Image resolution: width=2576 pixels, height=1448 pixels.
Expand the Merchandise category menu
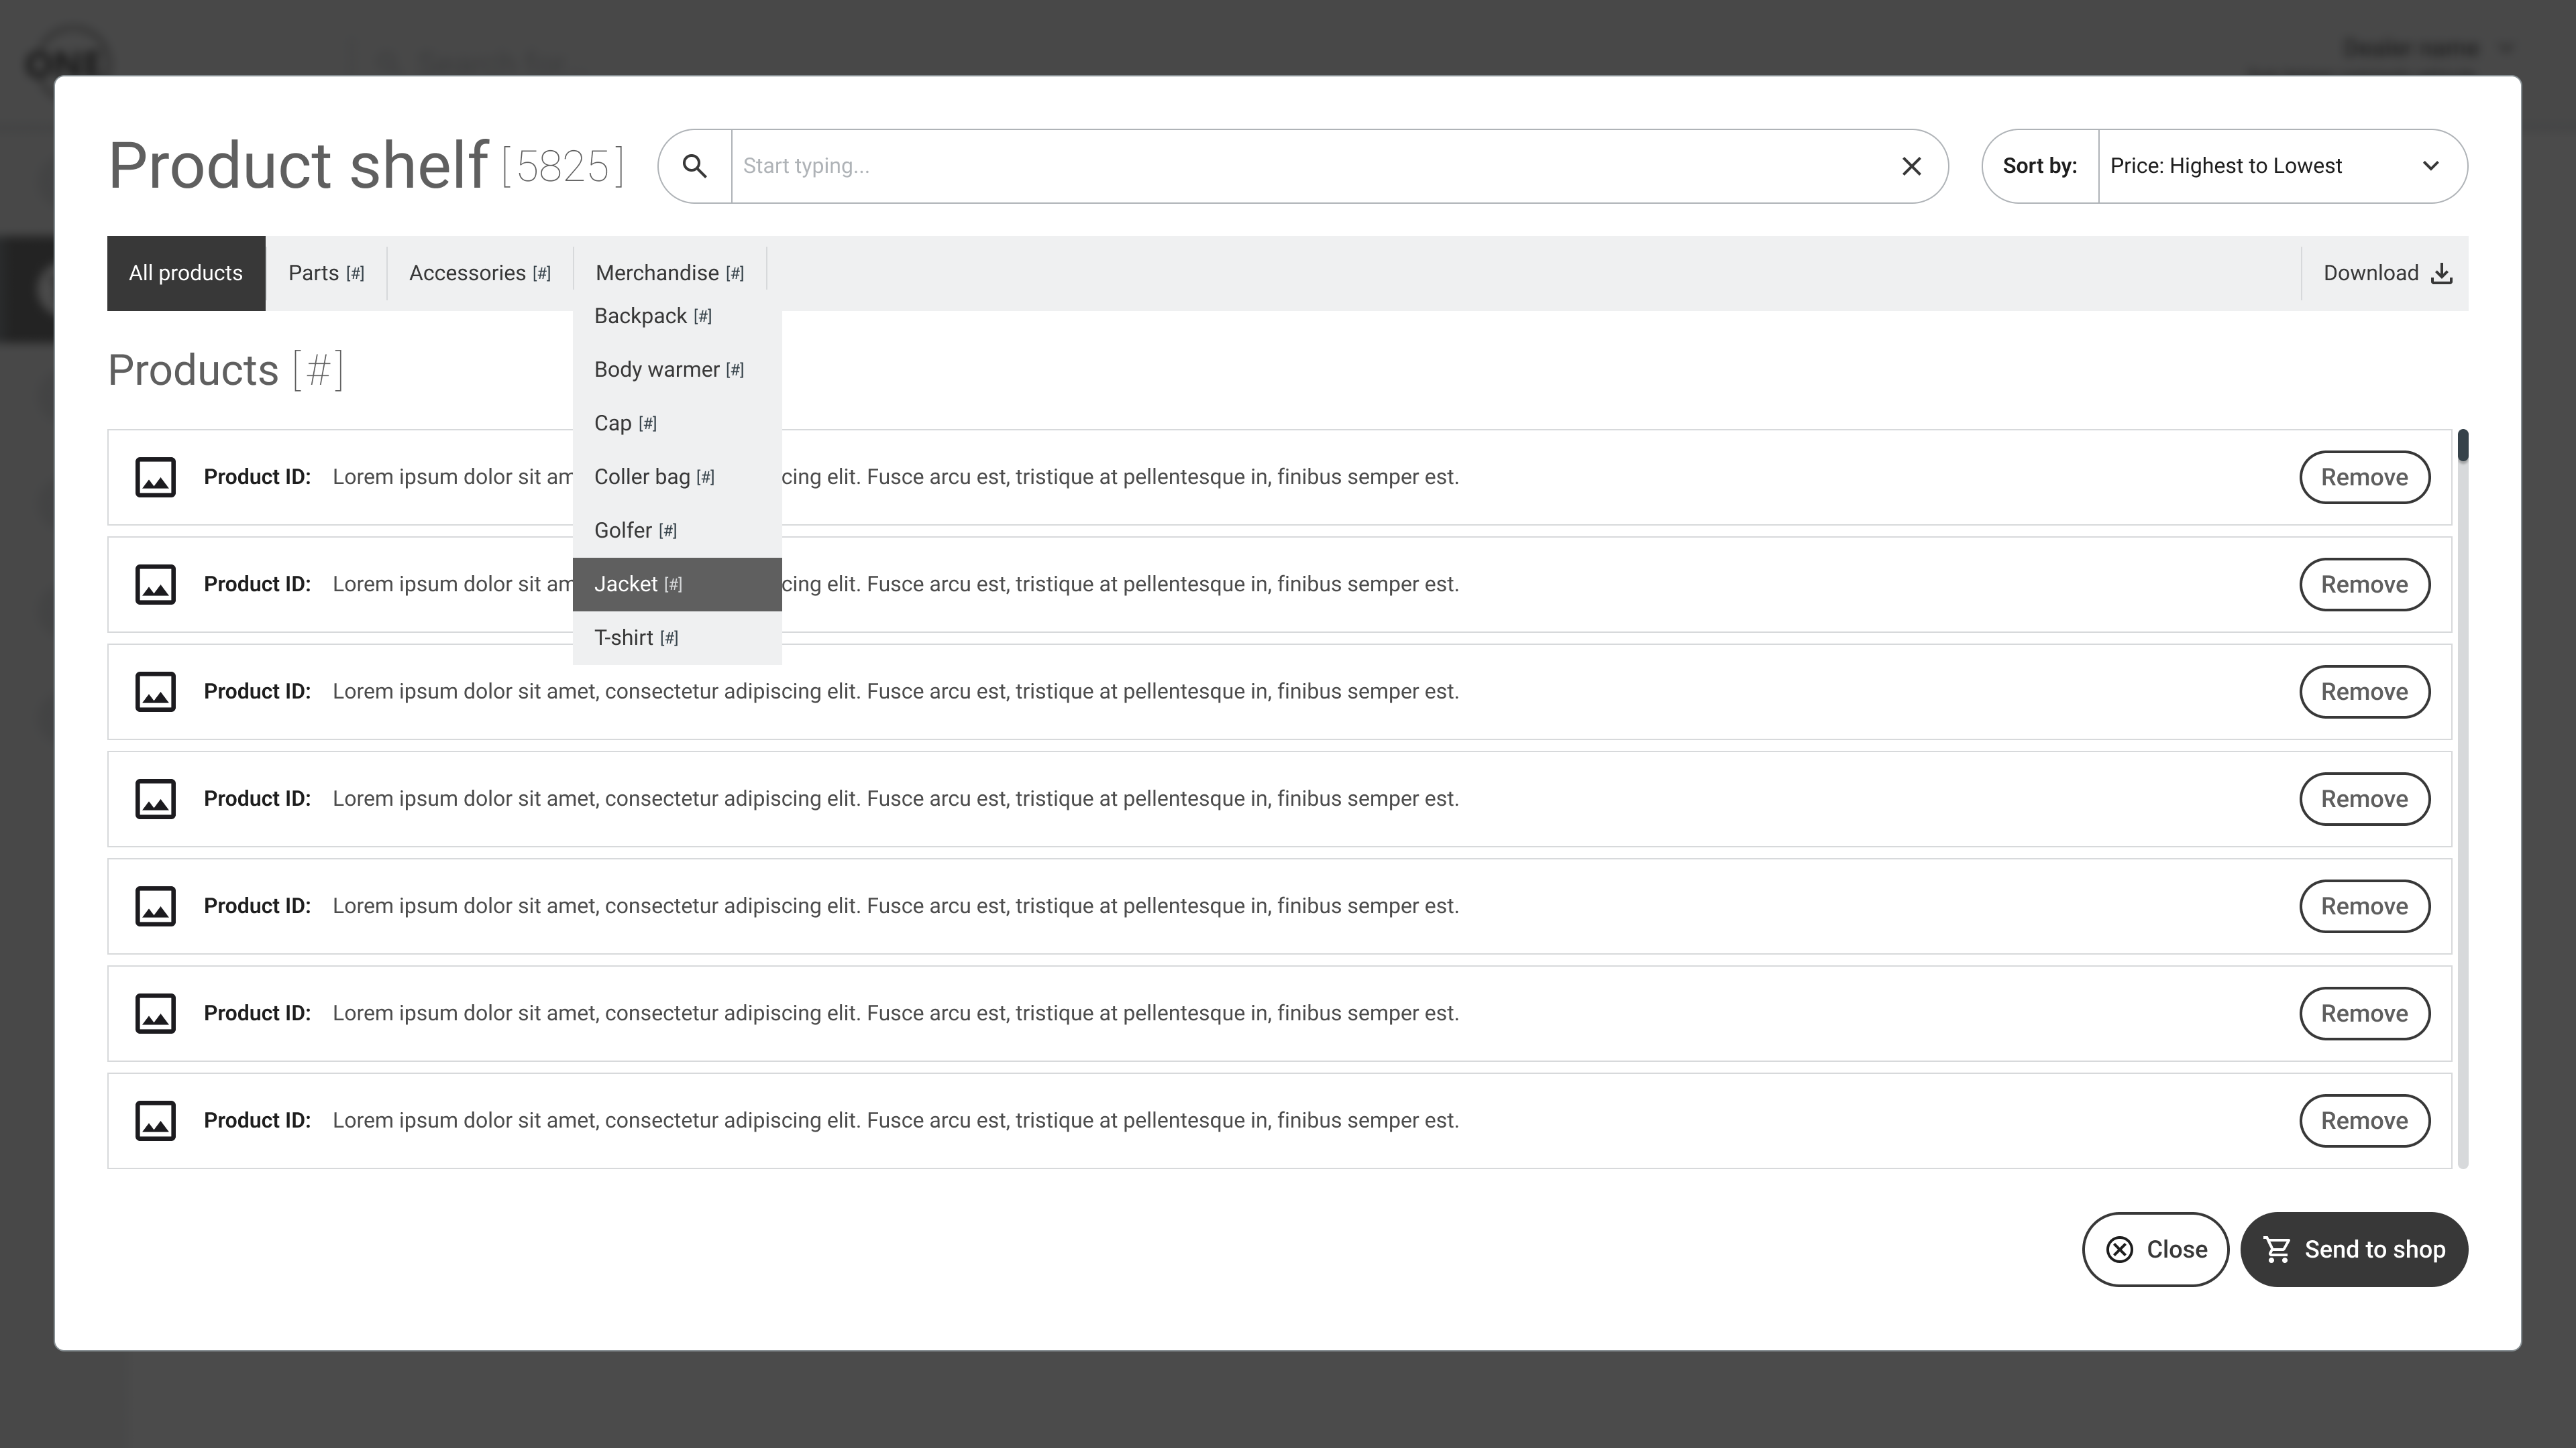point(669,273)
